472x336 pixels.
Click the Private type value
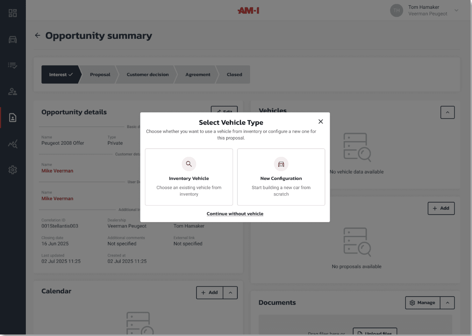point(115,143)
